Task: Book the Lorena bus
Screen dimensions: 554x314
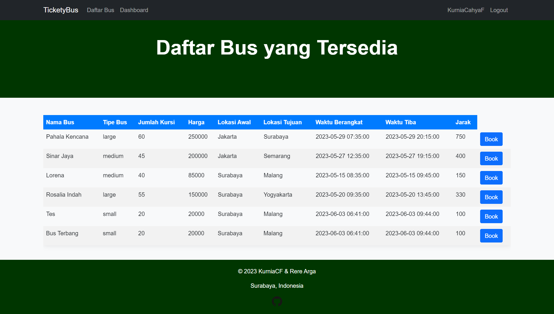Action: click(x=491, y=178)
